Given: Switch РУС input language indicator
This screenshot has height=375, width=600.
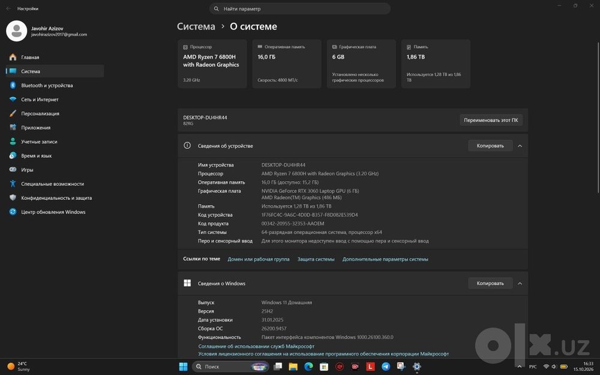Looking at the screenshot, I should tap(533, 367).
